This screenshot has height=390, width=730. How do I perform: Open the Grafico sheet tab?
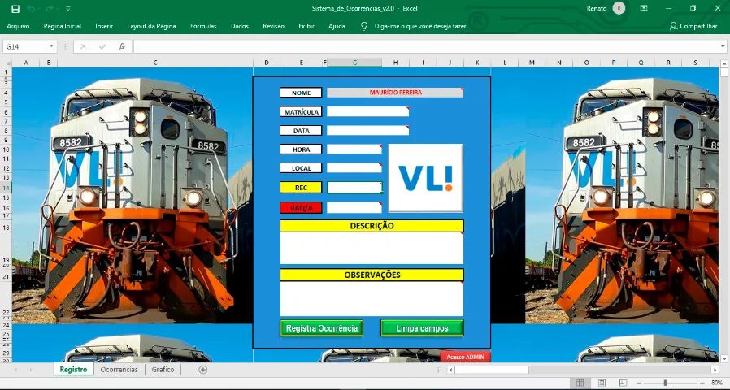pos(163,370)
